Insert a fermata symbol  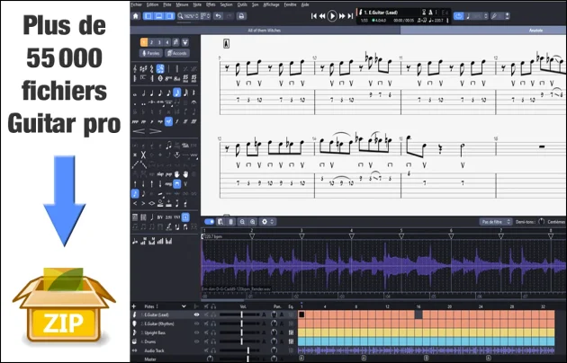193,102
